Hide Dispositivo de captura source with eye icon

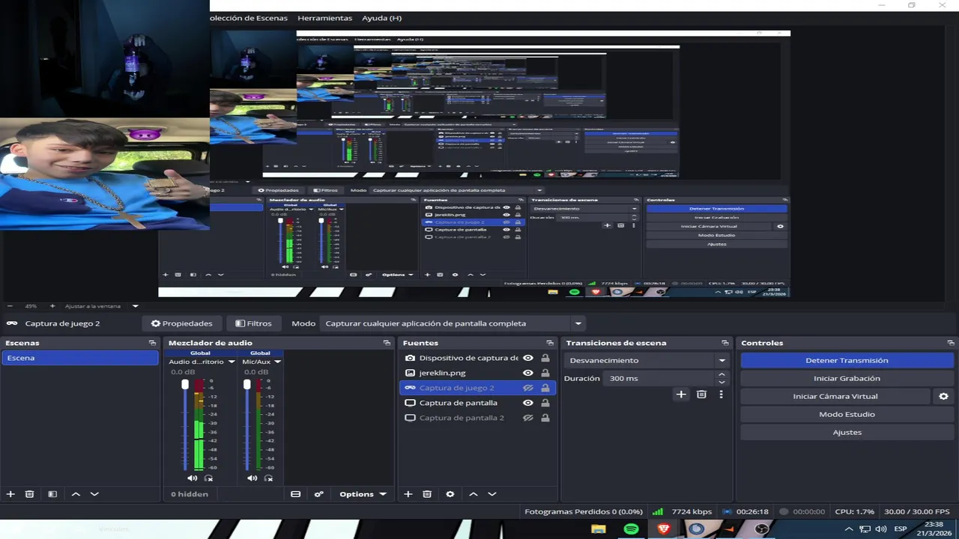pyautogui.click(x=528, y=358)
